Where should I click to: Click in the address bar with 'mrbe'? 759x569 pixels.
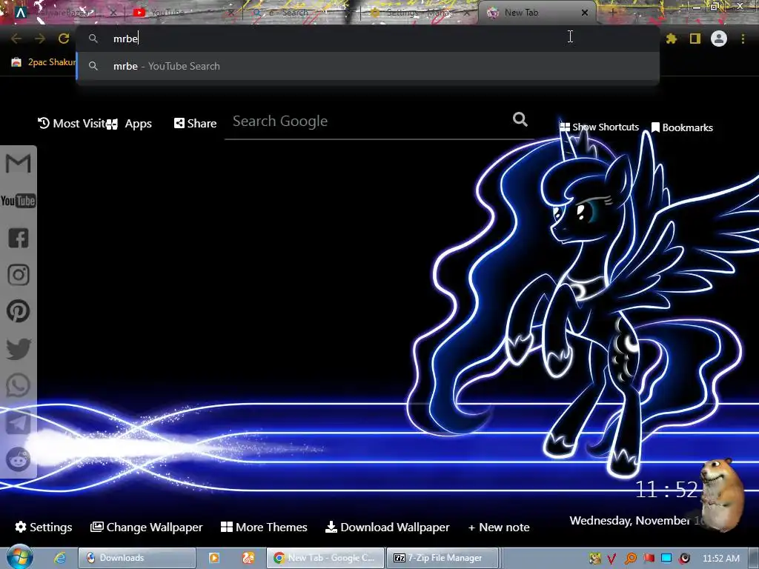[368, 39]
